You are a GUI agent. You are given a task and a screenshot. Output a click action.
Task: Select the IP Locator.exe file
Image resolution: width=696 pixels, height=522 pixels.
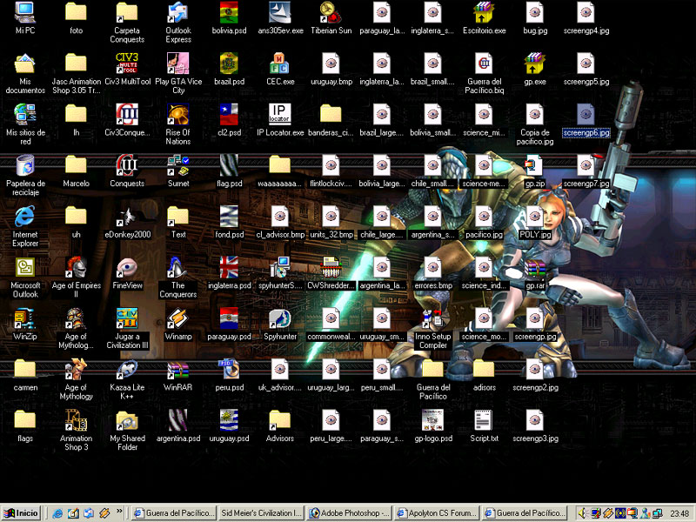pyautogui.click(x=280, y=115)
